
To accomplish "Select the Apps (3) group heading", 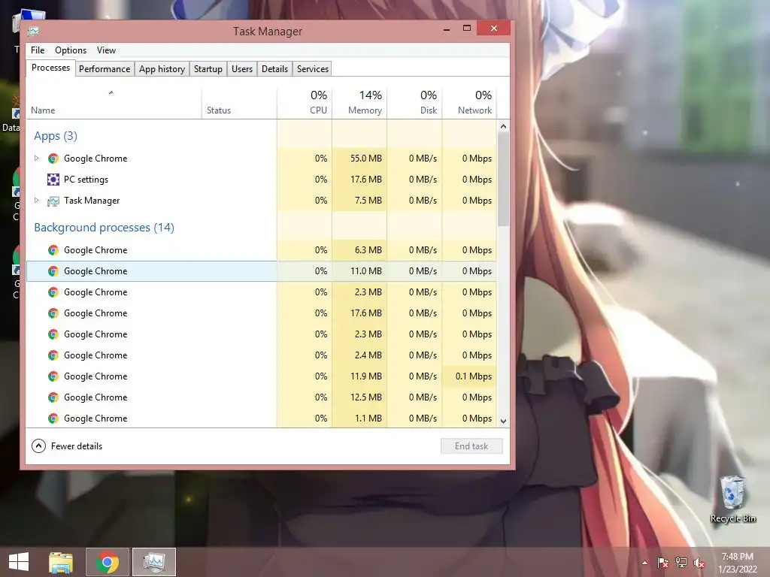I will point(56,136).
